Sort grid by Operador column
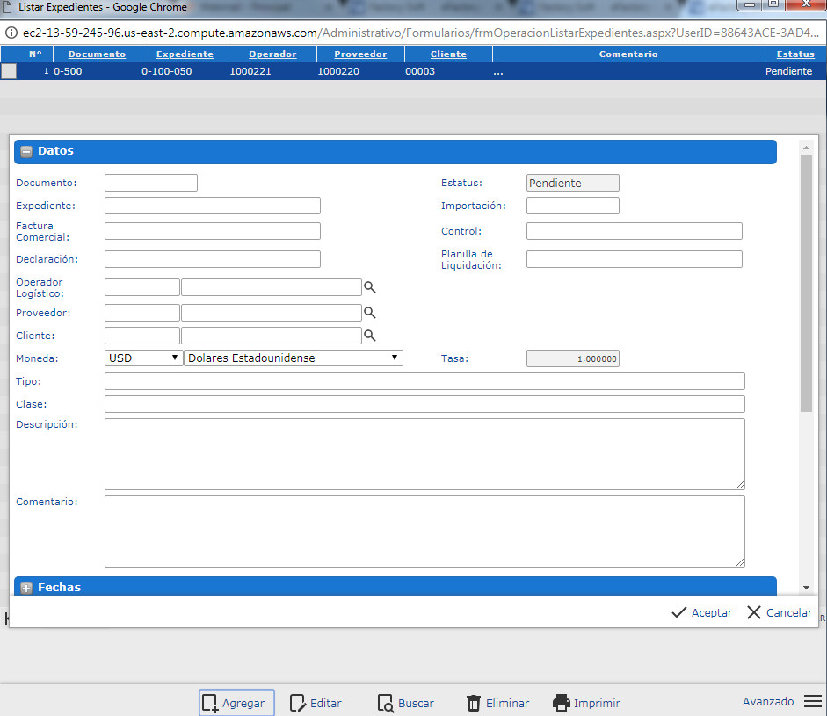This screenshot has height=716, width=827. pyautogui.click(x=272, y=54)
